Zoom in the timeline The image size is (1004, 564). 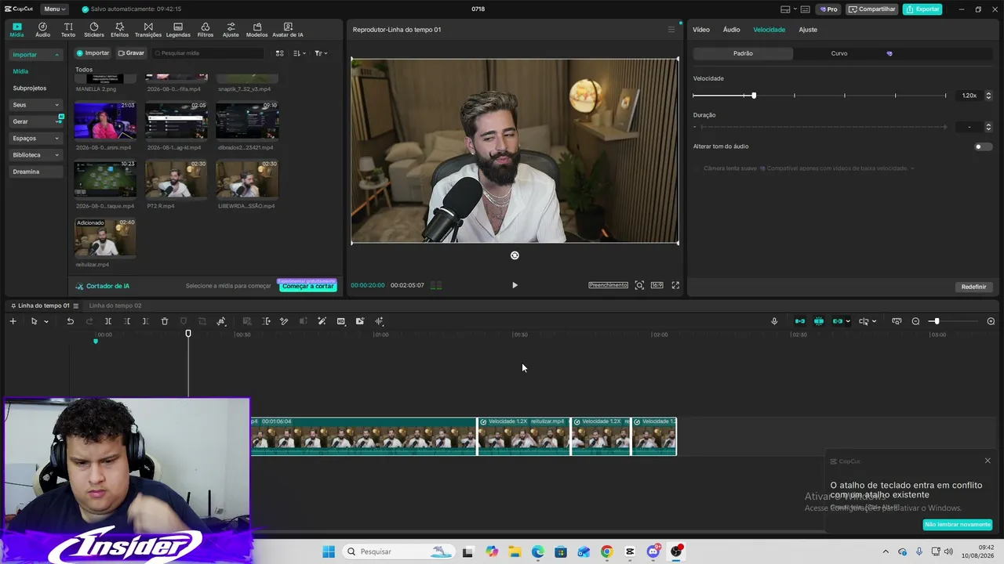coord(991,321)
